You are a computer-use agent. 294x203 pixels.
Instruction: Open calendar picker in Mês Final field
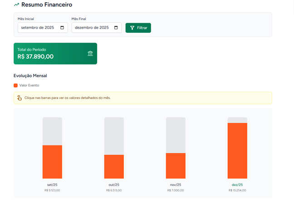click(116, 28)
